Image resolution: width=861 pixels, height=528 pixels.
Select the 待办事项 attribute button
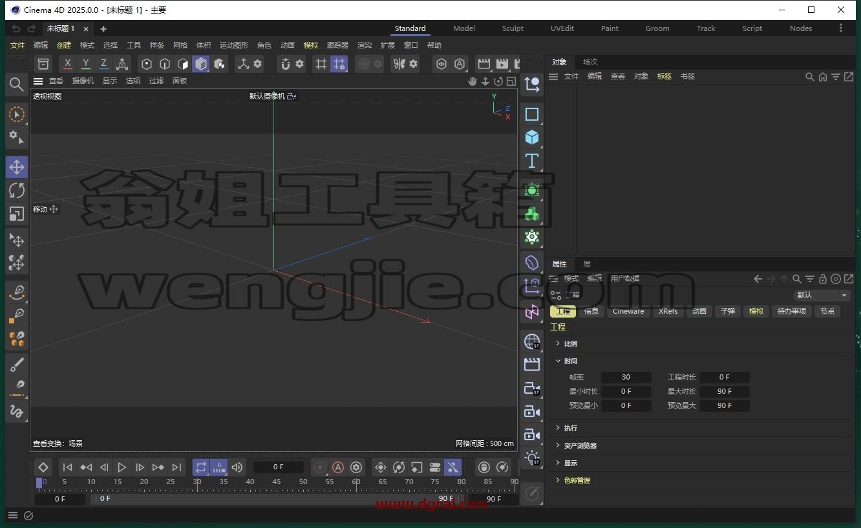coord(792,311)
